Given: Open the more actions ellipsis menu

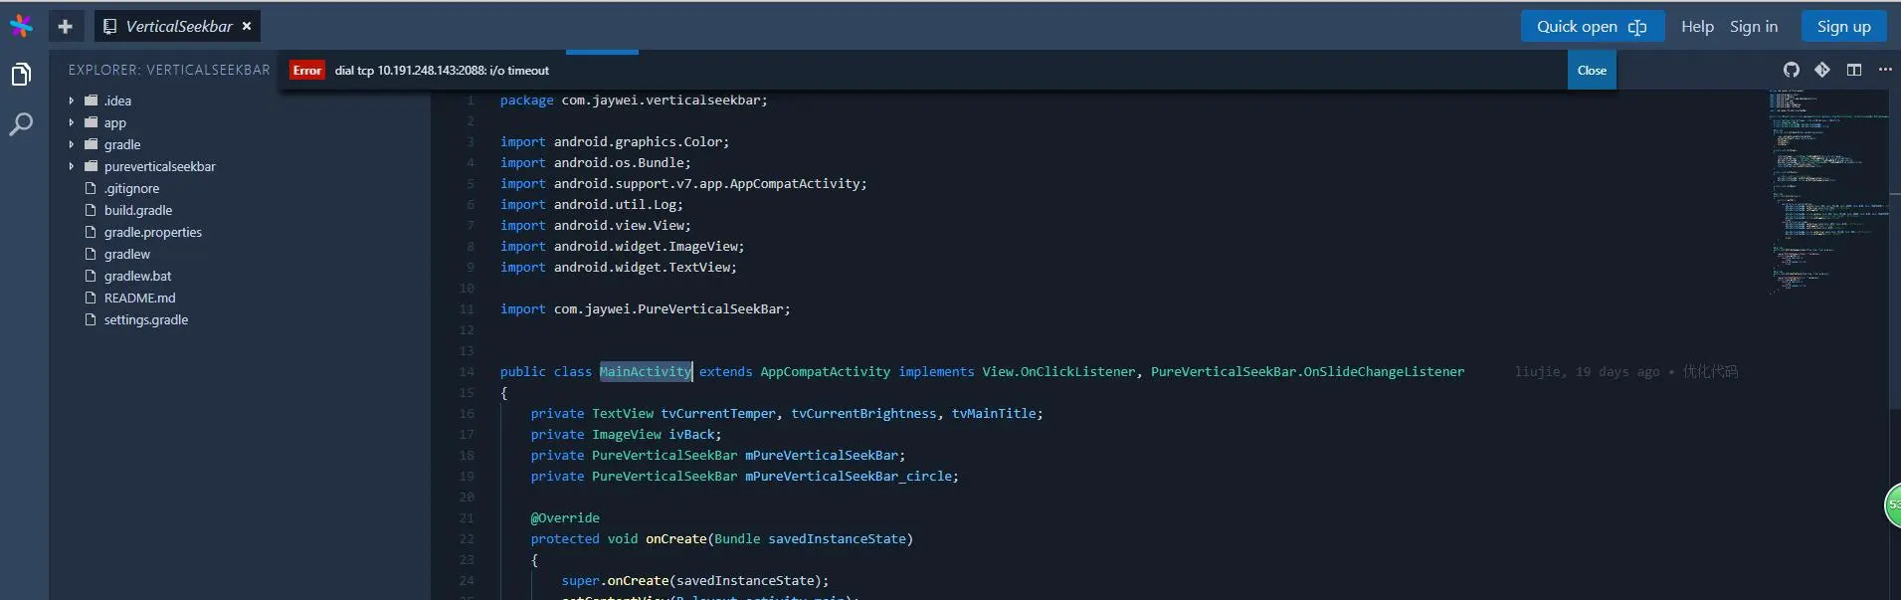Looking at the screenshot, I should pyautogui.click(x=1885, y=70).
